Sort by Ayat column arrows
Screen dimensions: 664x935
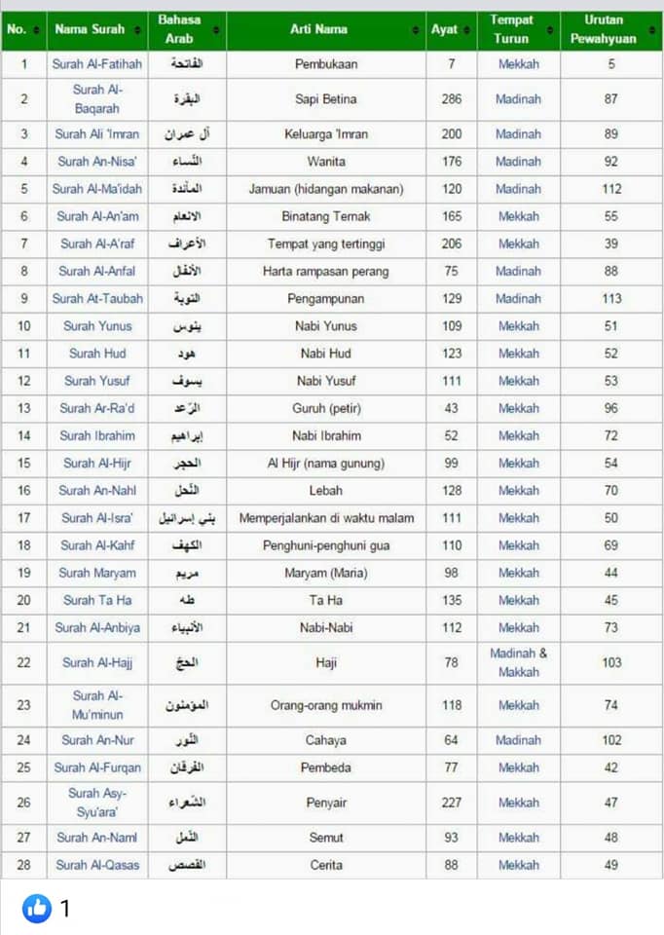pyautogui.click(x=466, y=30)
